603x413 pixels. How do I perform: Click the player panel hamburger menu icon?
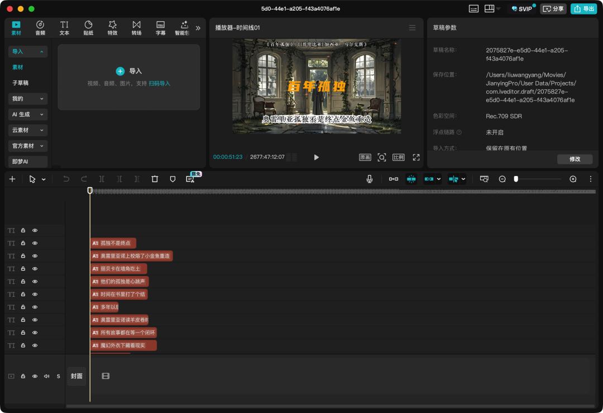(412, 28)
